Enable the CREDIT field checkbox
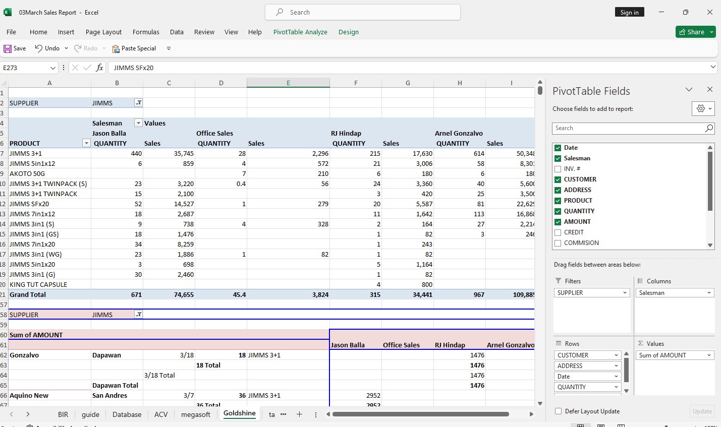721x427 pixels. tap(558, 232)
